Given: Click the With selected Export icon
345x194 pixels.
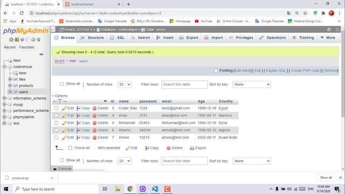Looking at the screenshot, I should pos(192,148).
